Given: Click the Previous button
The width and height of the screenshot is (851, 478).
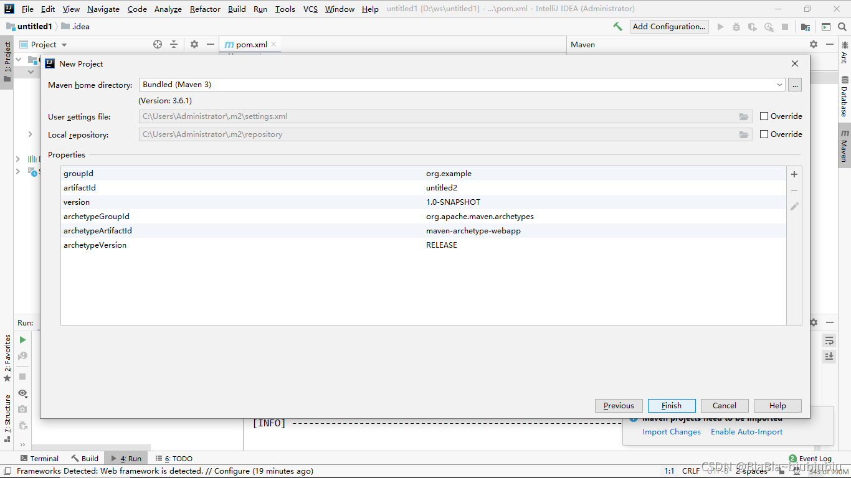Looking at the screenshot, I should (x=619, y=406).
